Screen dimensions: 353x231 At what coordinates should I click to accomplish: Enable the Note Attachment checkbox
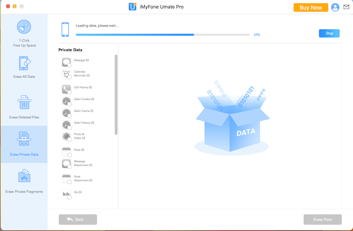(x=70, y=182)
